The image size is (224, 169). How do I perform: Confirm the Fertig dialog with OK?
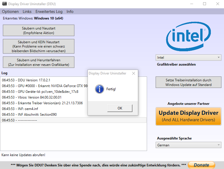click(120, 108)
